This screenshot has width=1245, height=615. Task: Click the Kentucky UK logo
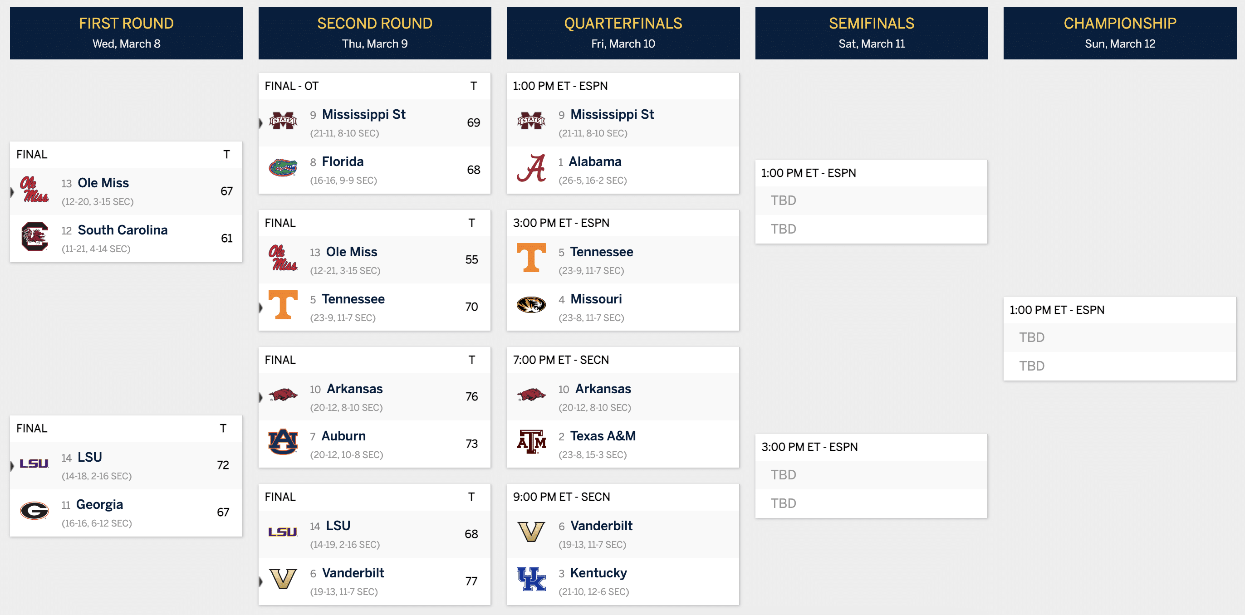click(531, 579)
